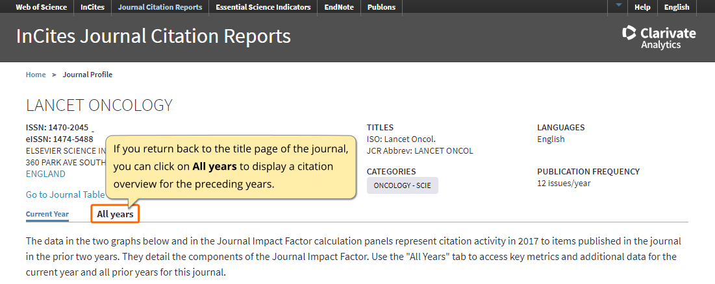This screenshot has width=715, height=284.
Task: Select the LANCET ONCOLOGY journal heading
Action: click(99, 105)
